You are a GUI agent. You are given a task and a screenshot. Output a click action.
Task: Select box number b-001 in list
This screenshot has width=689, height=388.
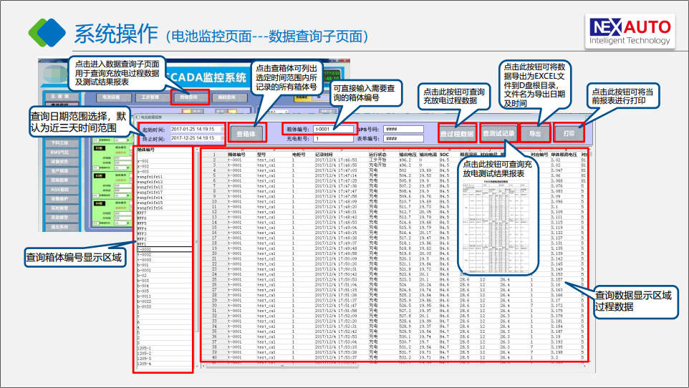coord(164,265)
